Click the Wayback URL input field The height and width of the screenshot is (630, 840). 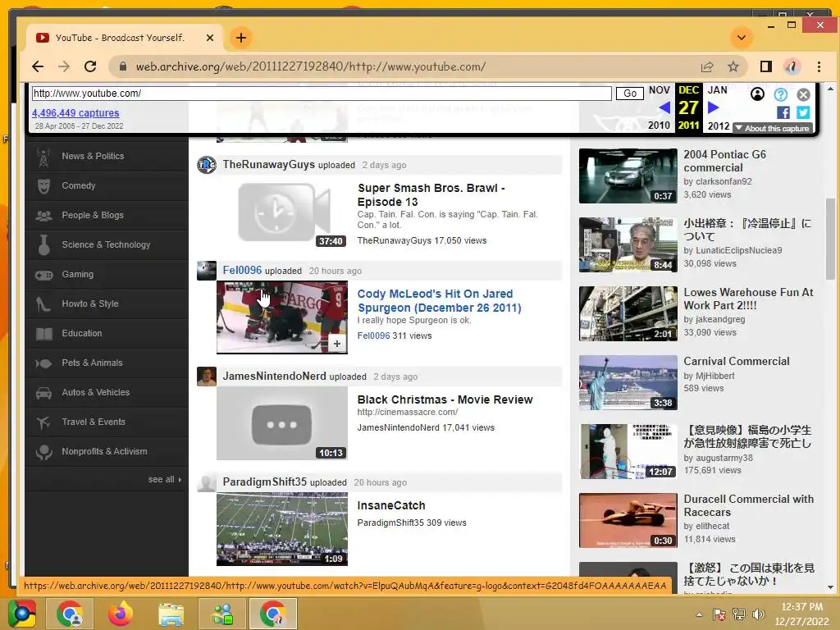[322, 94]
